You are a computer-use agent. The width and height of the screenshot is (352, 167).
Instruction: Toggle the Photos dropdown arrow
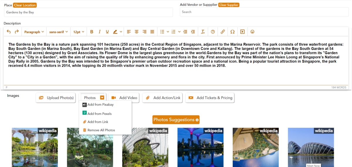tap(102, 98)
